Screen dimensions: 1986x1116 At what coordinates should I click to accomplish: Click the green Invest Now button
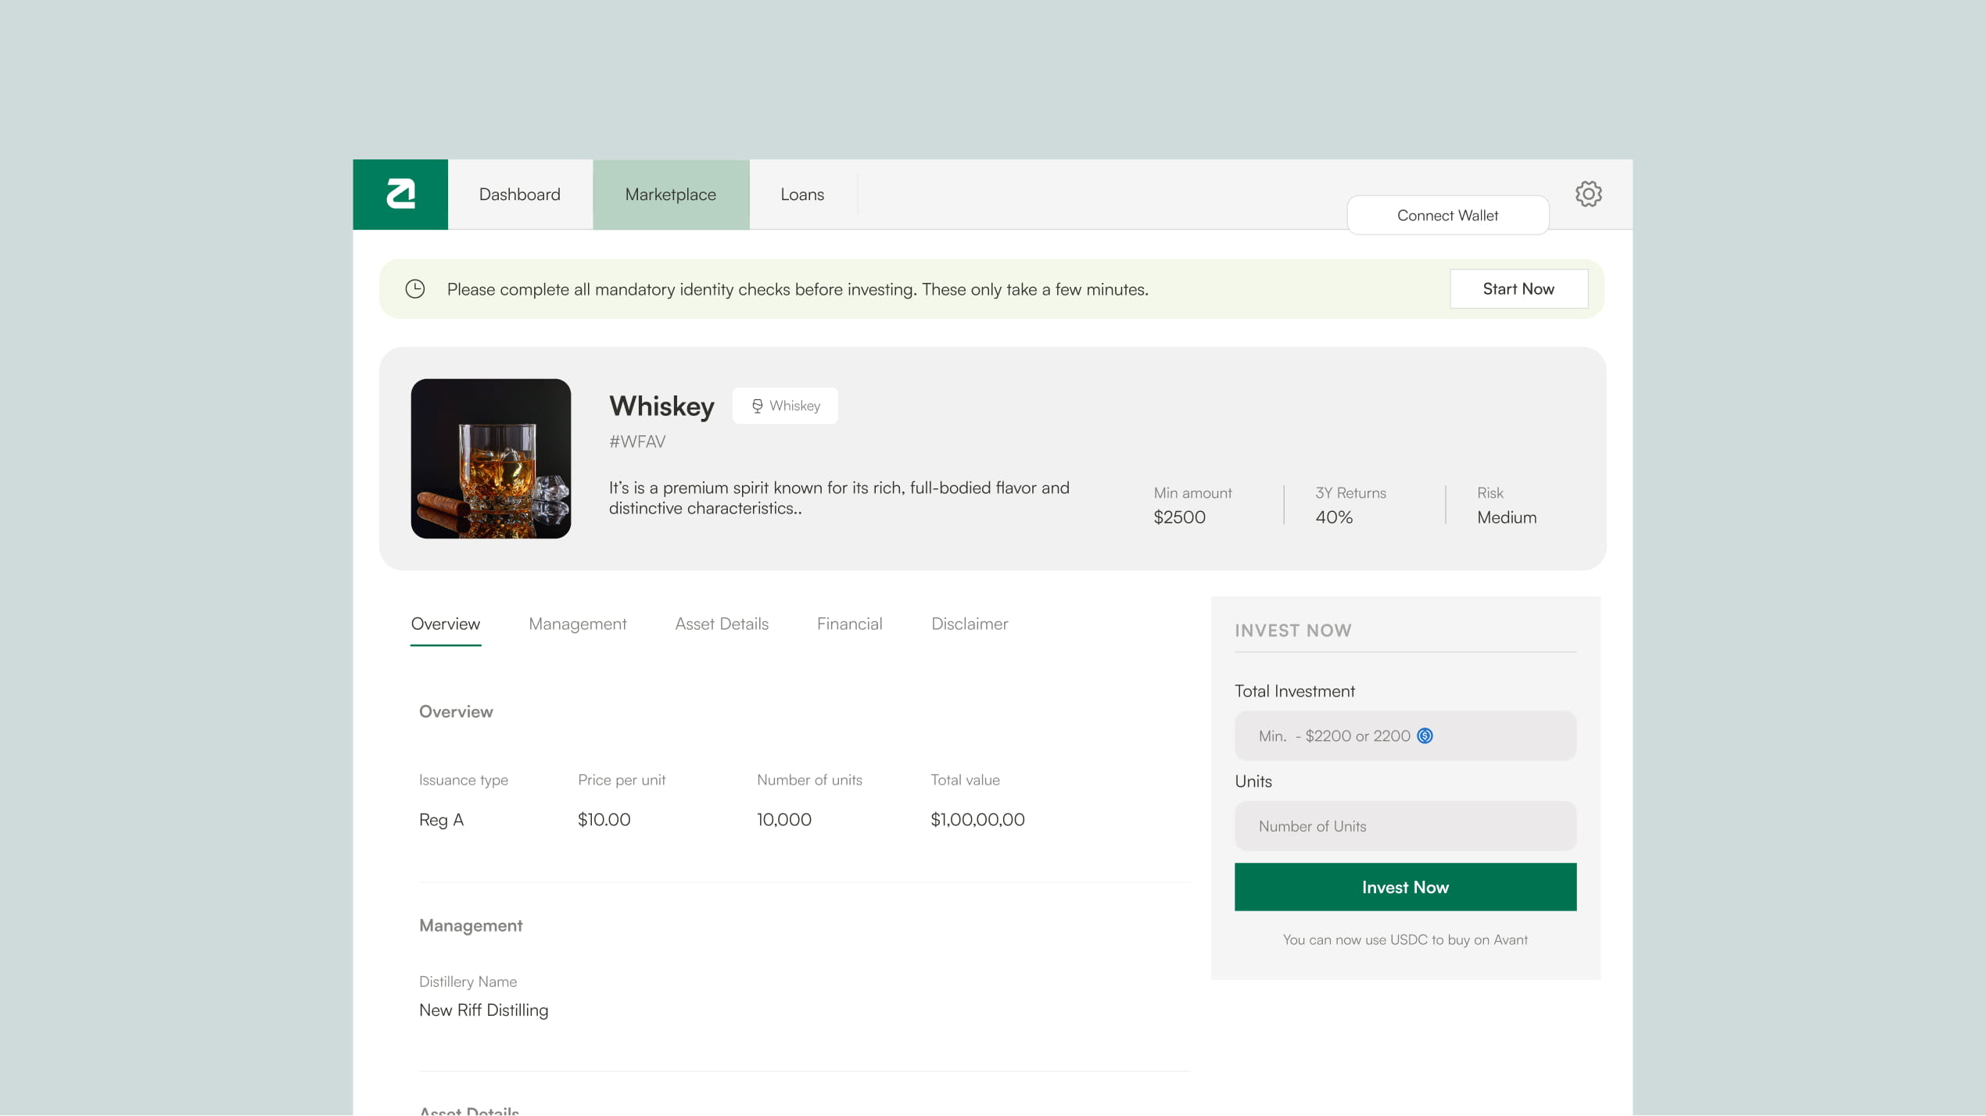click(1404, 887)
